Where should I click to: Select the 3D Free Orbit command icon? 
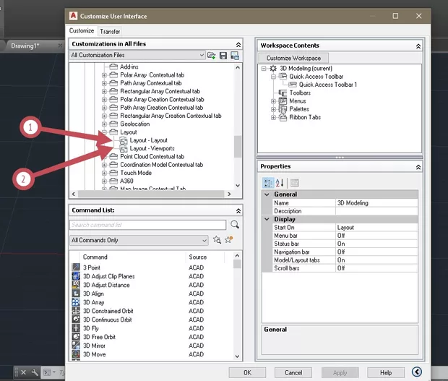[77, 337]
